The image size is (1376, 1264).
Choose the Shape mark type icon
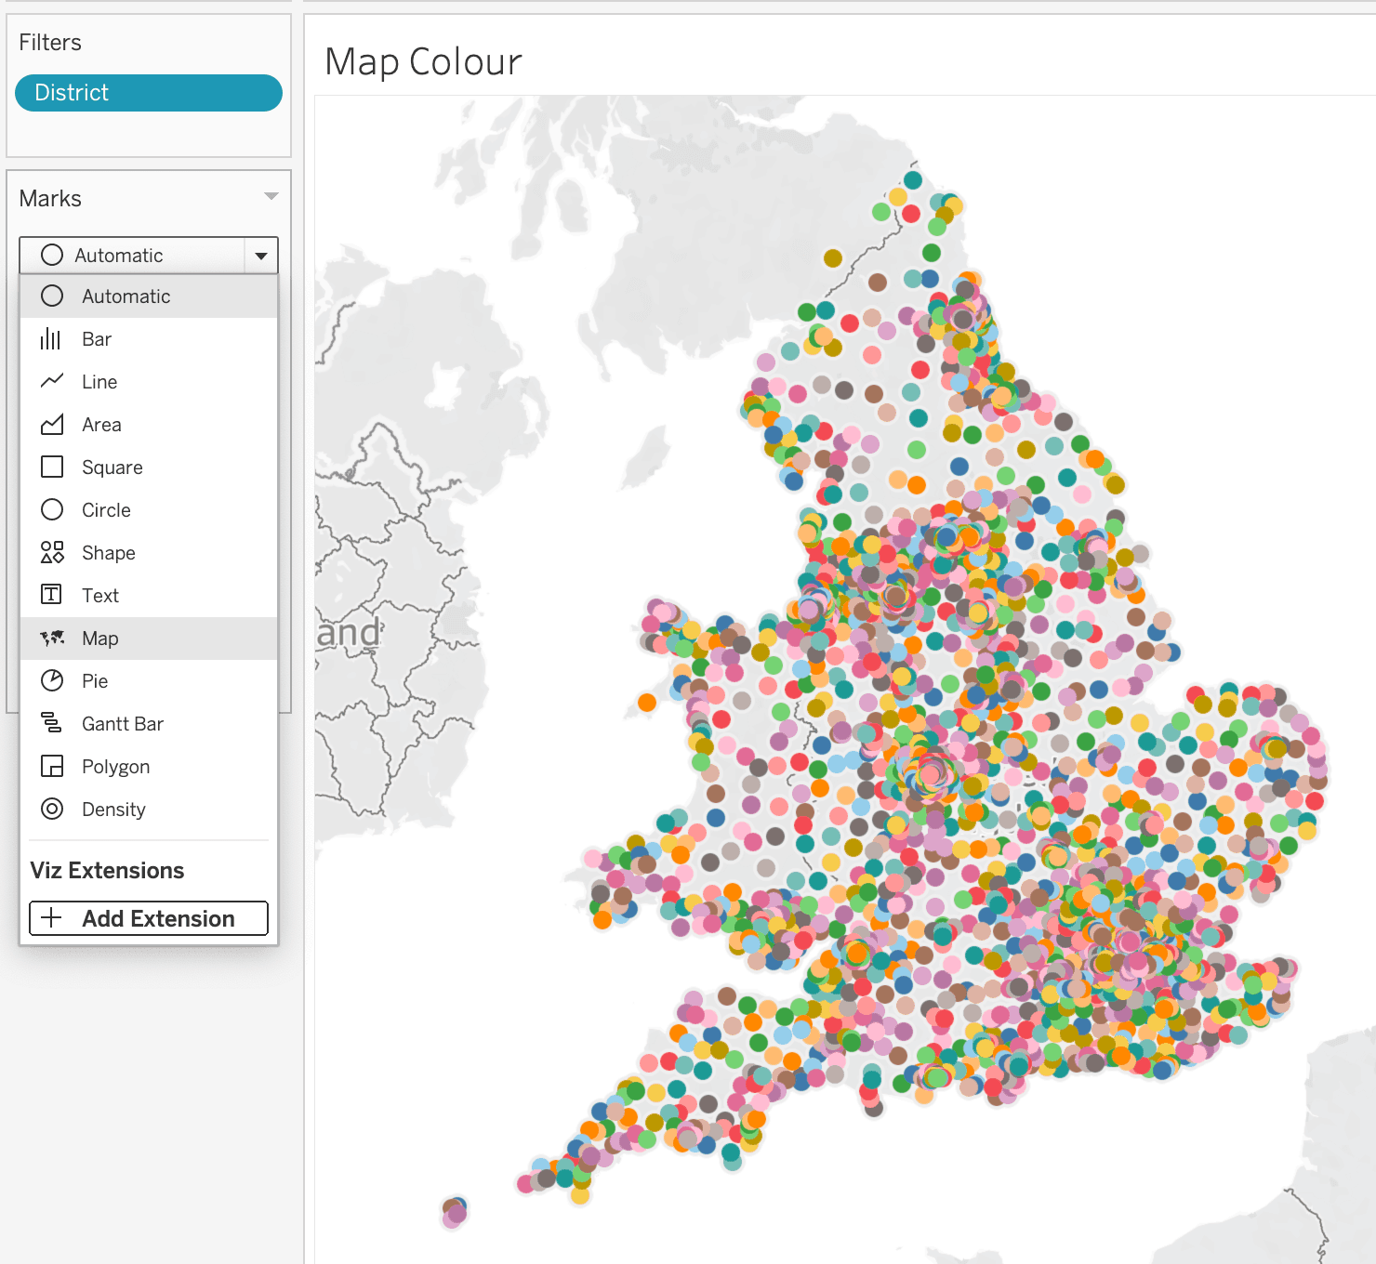[52, 552]
